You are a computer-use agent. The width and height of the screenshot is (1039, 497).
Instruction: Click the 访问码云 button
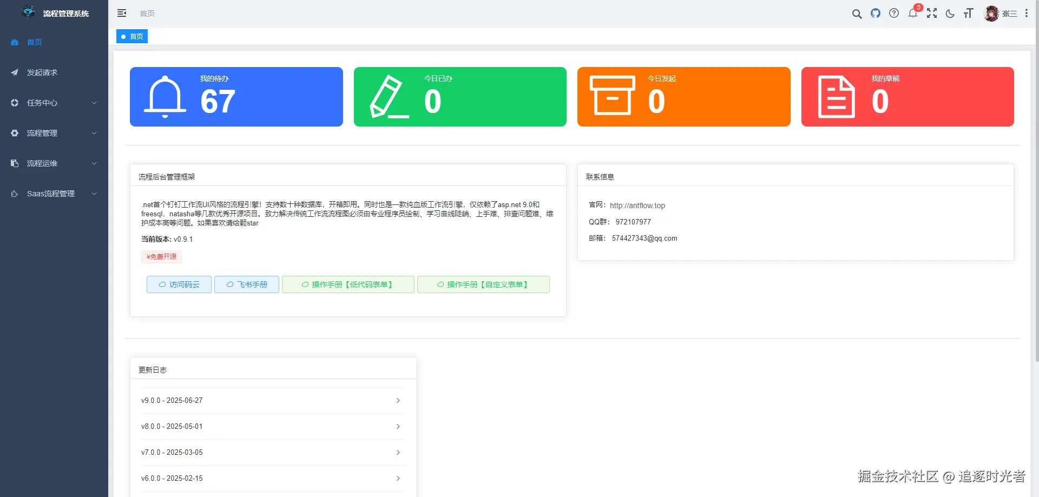(x=179, y=284)
